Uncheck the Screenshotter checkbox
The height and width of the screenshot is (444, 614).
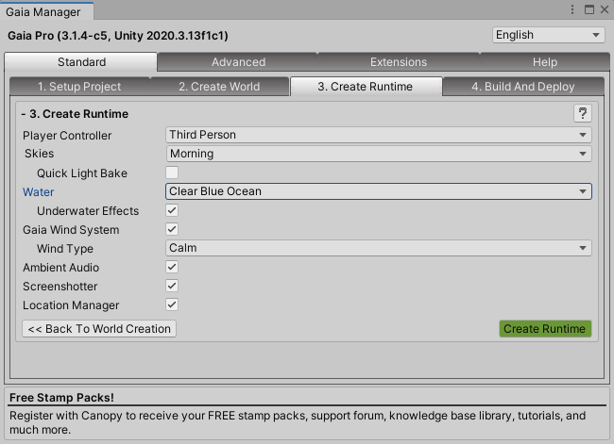(172, 286)
